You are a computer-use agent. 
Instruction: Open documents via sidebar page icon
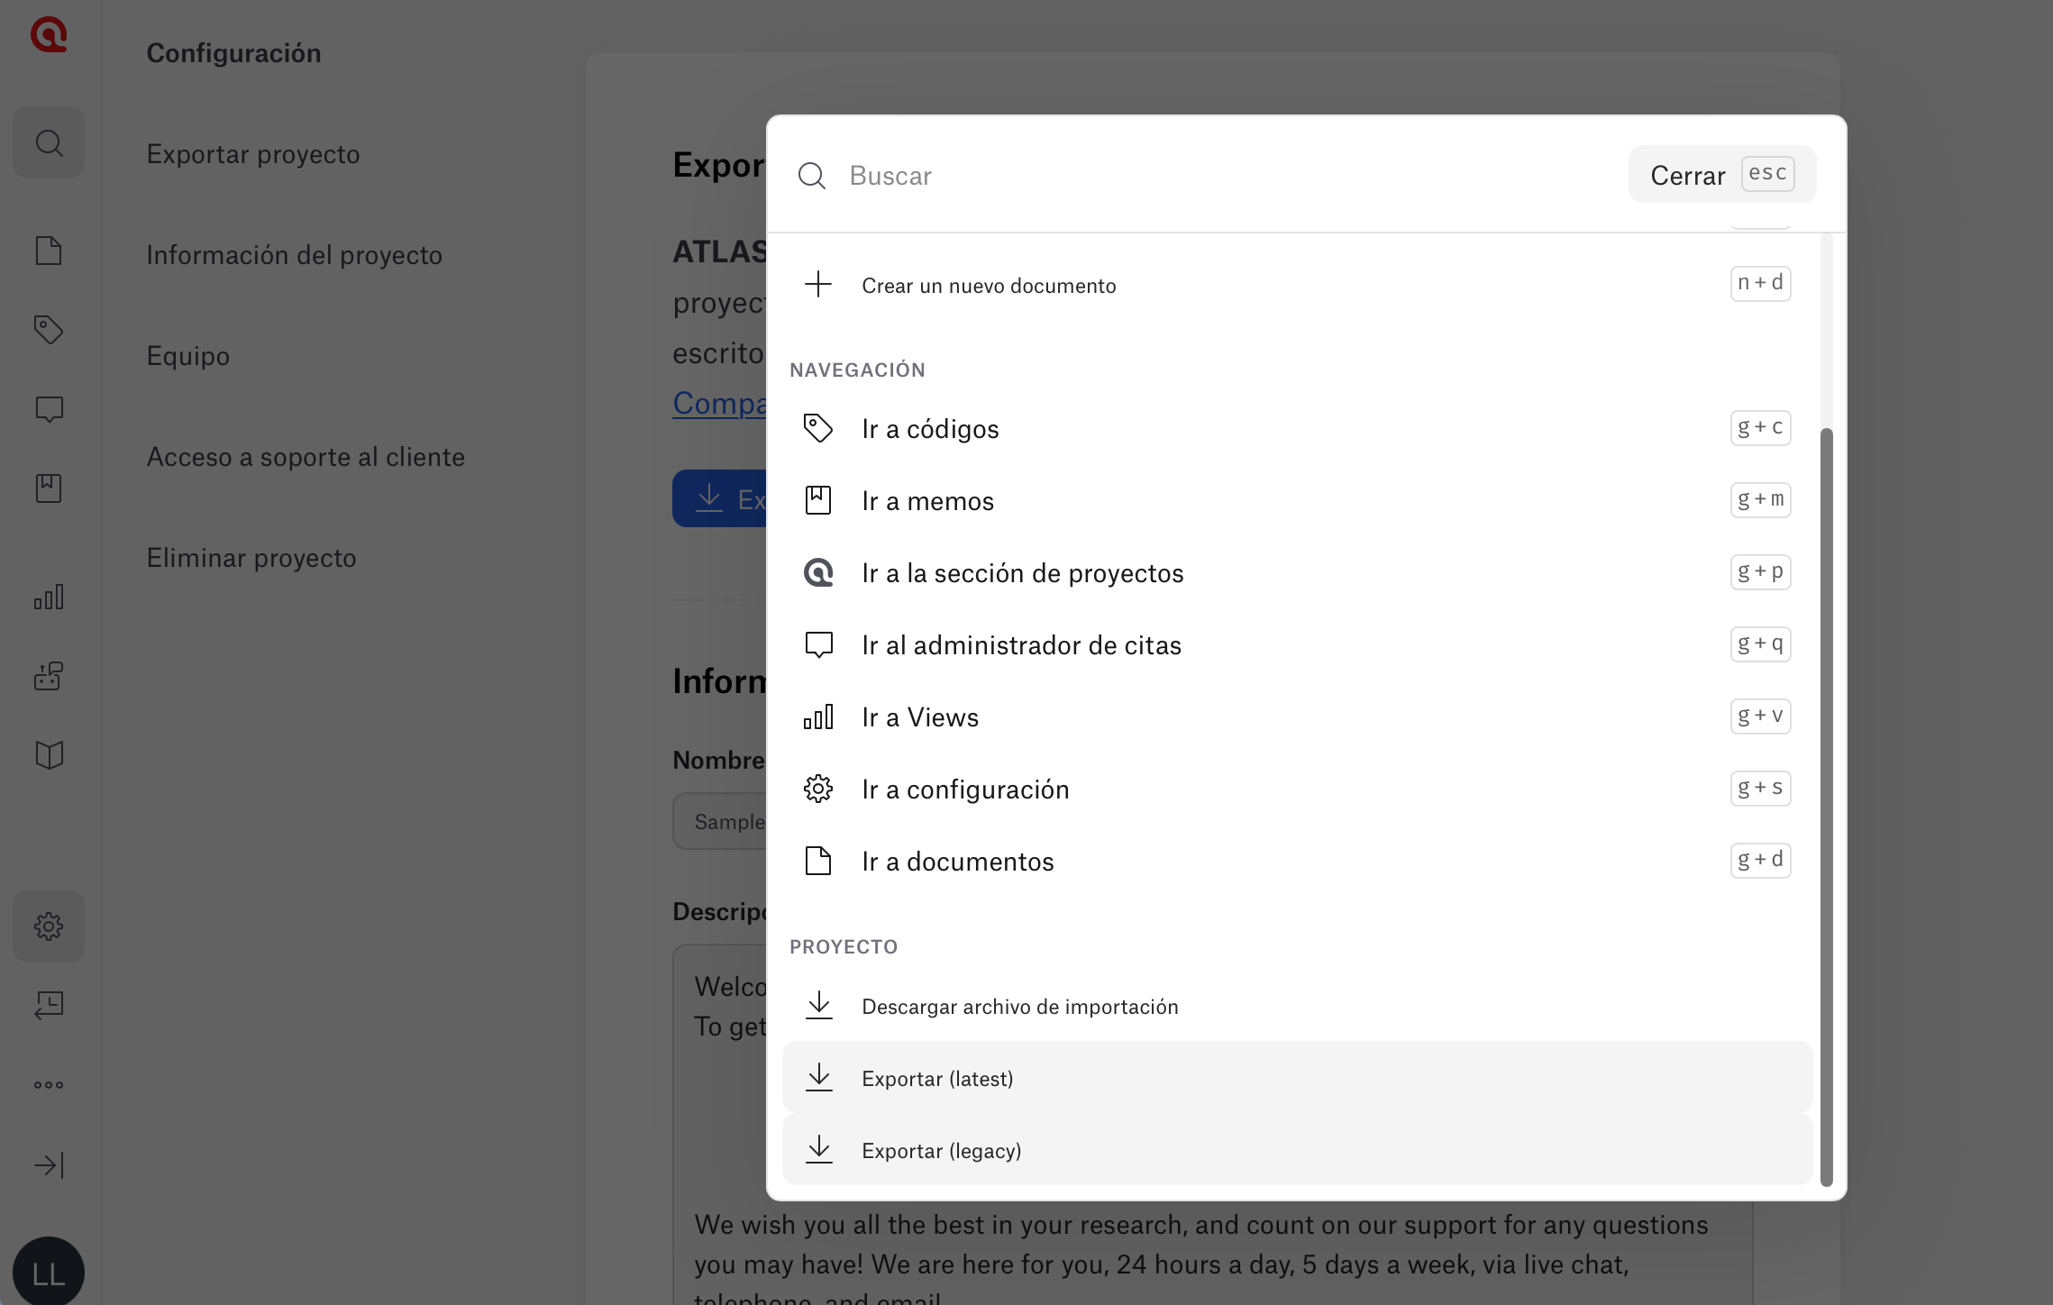pyautogui.click(x=49, y=251)
